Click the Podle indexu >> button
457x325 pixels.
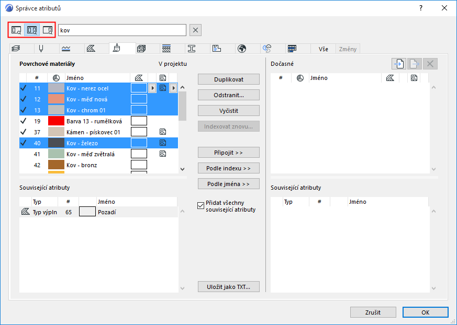pyautogui.click(x=229, y=168)
